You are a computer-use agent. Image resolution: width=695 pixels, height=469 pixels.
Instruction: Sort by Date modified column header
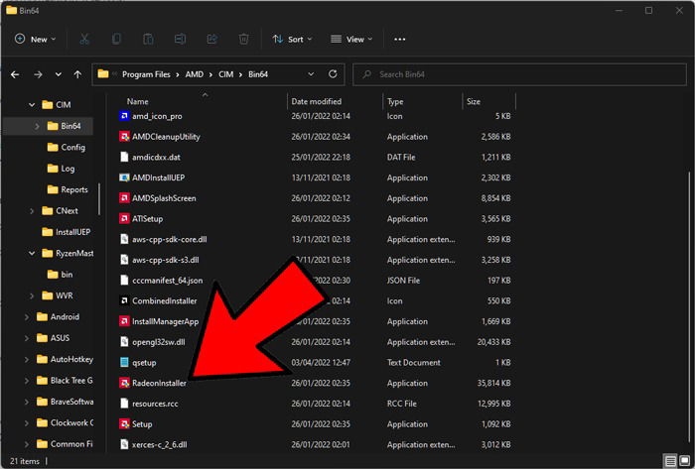317,101
